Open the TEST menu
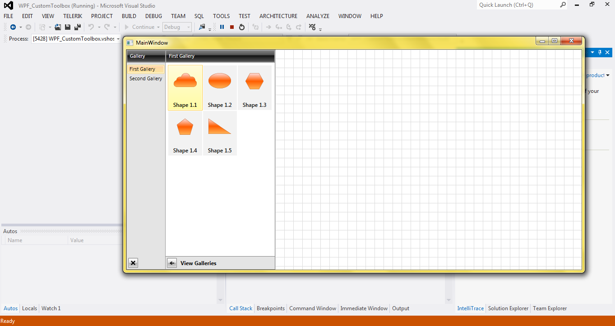615x326 pixels. [245, 16]
